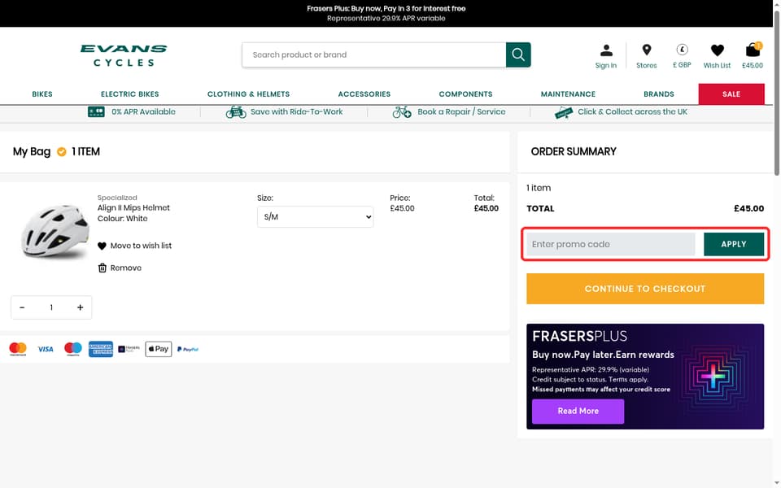Click the Specialized brand label
Image resolution: width=781 pixels, height=488 pixels.
tap(117, 198)
